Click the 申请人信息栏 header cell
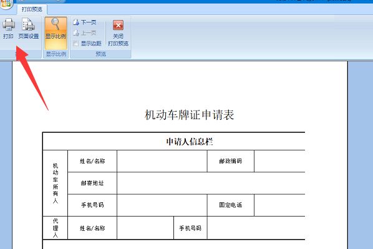 coord(174,142)
